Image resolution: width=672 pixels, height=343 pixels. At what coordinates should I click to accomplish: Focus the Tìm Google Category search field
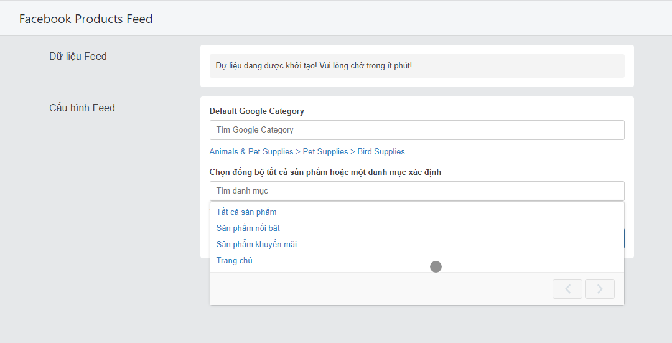(x=416, y=130)
